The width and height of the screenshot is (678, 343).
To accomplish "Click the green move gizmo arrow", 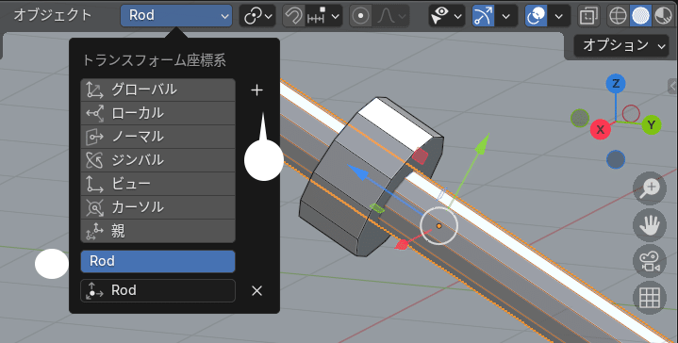I will coord(482,144).
